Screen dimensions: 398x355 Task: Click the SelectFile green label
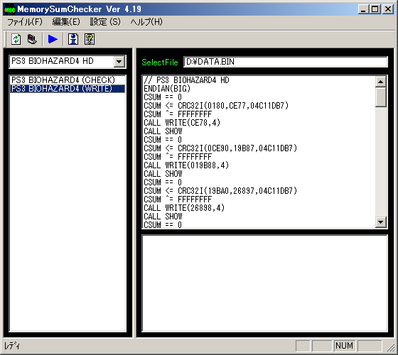click(x=160, y=62)
